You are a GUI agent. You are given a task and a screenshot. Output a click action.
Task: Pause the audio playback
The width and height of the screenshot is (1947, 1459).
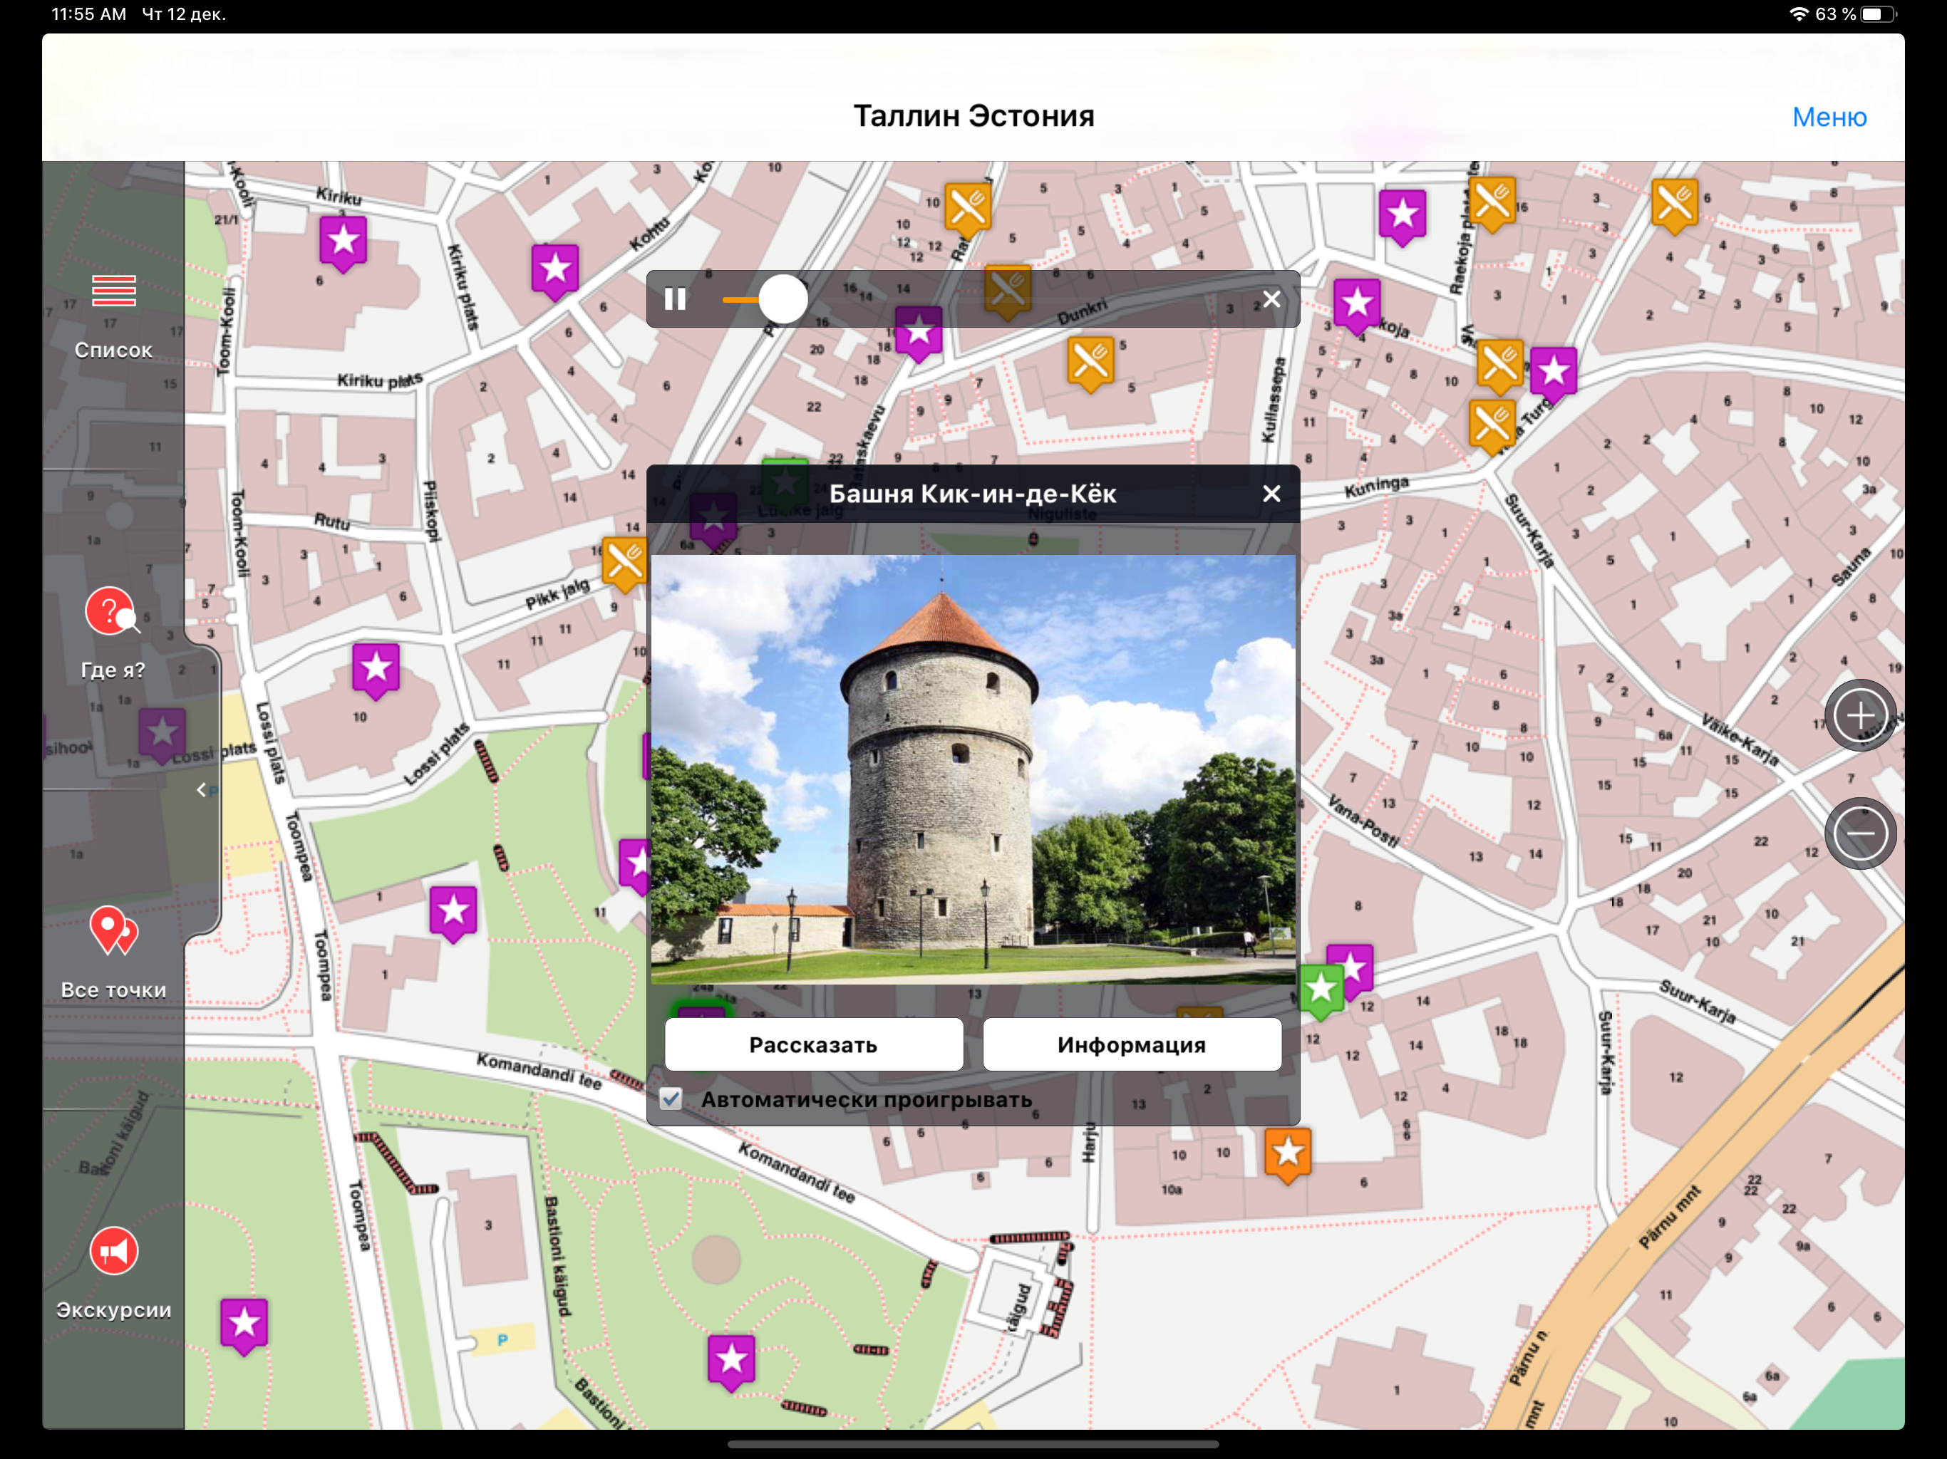pos(675,299)
